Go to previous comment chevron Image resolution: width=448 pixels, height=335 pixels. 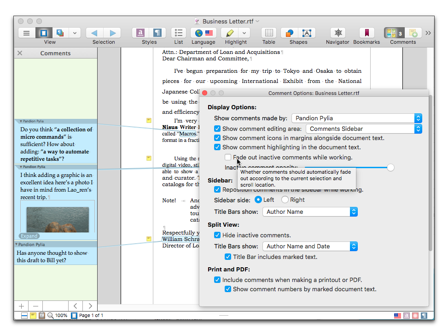(76, 306)
